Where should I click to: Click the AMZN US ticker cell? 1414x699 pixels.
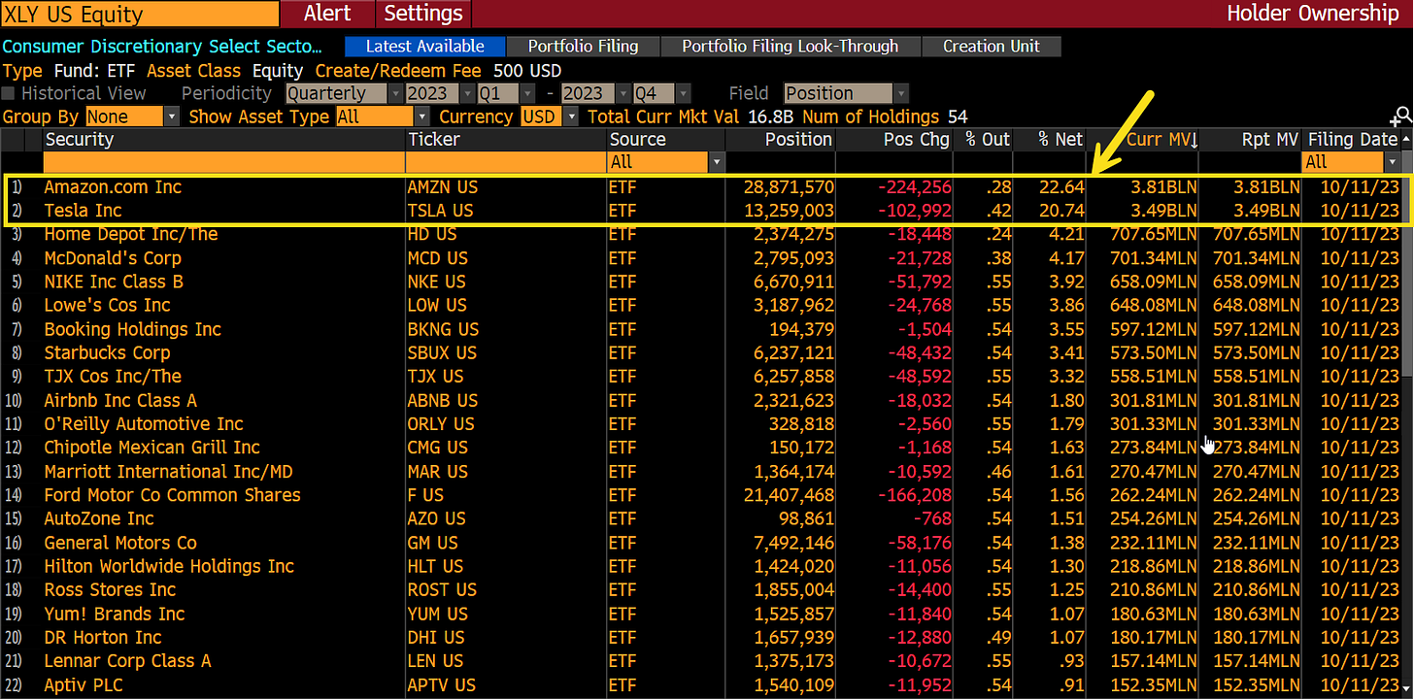pyautogui.click(x=442, y=187)
